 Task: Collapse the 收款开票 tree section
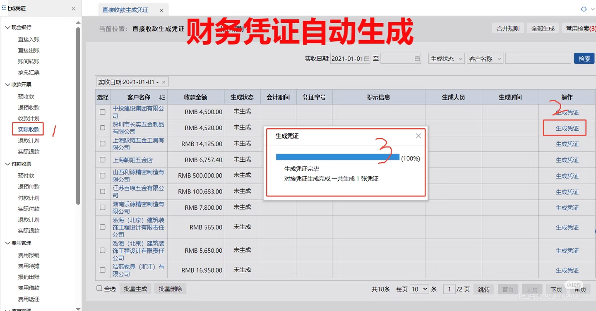(x=7, y=84)
